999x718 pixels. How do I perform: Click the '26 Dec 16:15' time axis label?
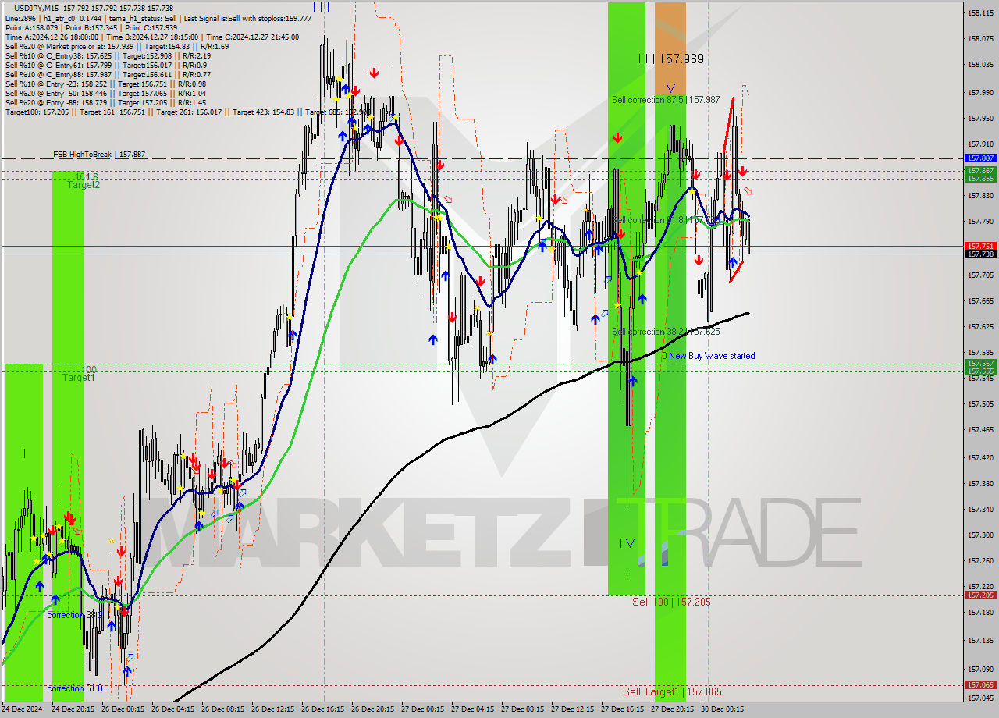pyautogui.click(x=323, y=709)
